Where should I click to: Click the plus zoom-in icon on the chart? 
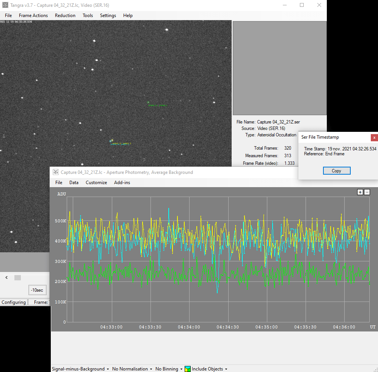pos(360,192)
